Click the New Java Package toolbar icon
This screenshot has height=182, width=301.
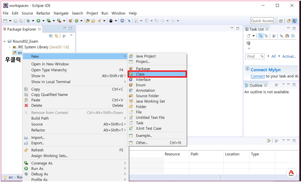coord(71,21)
